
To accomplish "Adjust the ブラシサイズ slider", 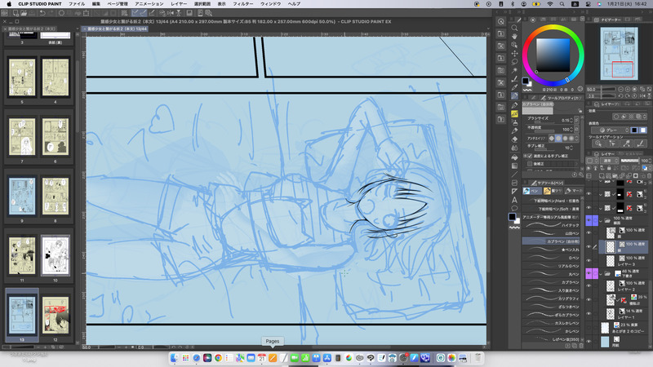I will [544, 122].
